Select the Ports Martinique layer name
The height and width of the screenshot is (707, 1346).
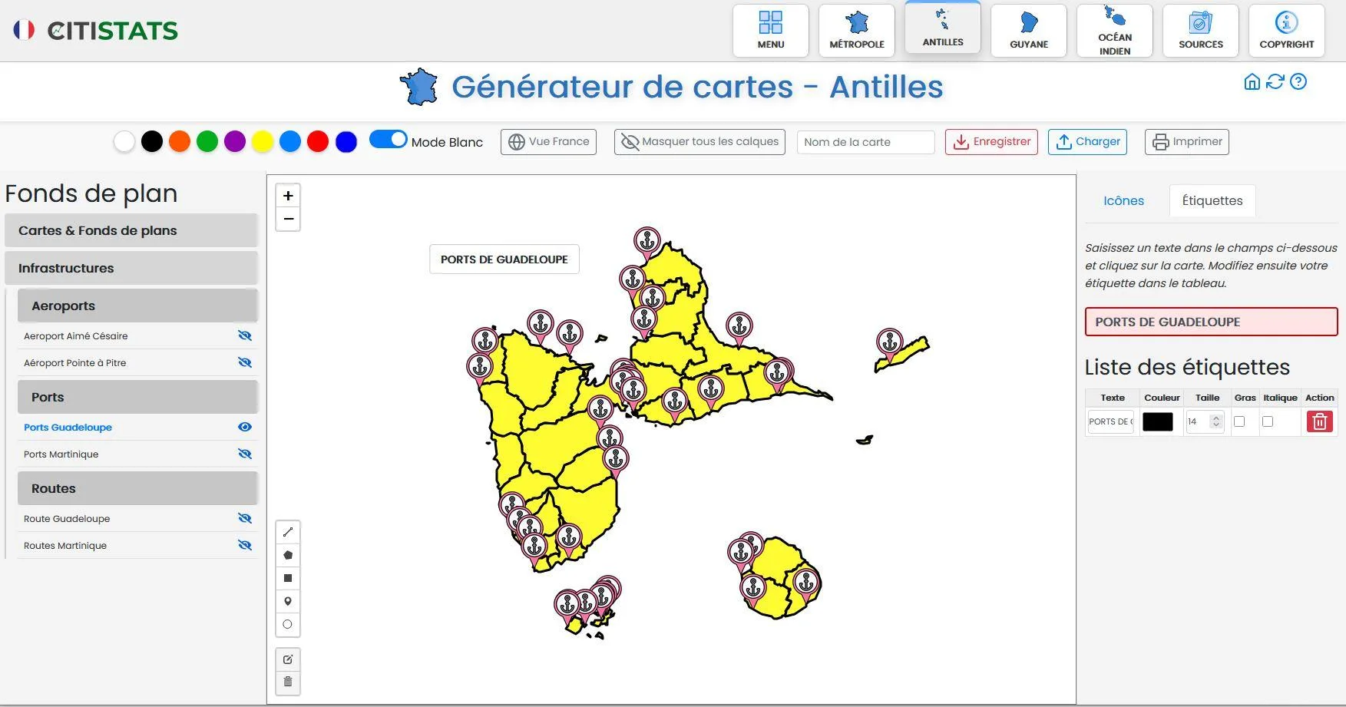point(61,454)
